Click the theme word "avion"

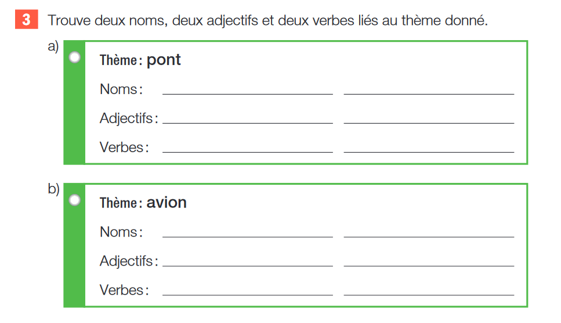click(167, 203)
